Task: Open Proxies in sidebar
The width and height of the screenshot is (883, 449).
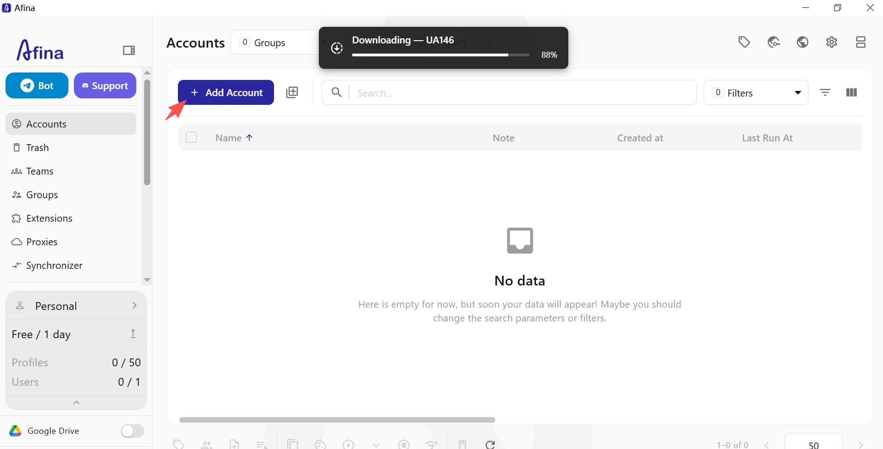Action: click(71, 242)
